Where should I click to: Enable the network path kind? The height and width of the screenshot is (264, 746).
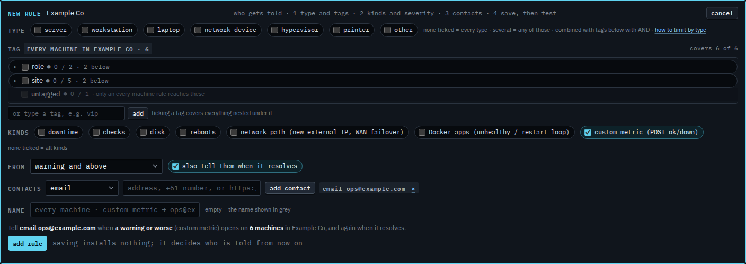pyautogui.click(x=234, y=132)
